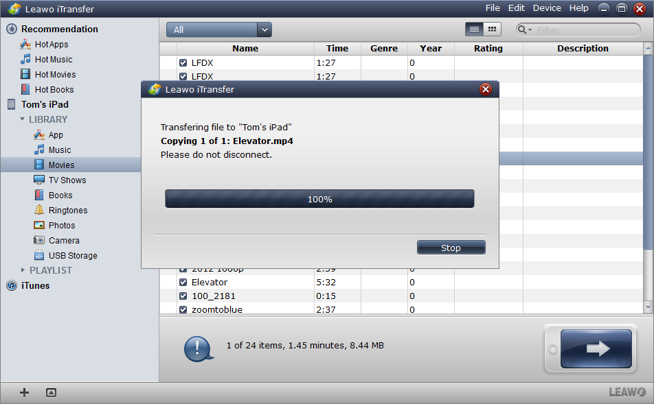Open the Help menu

(x=579, y=8)
